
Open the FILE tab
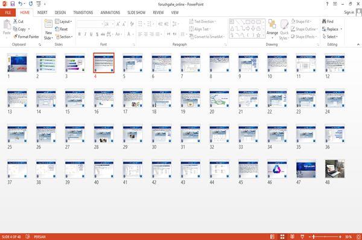[x=8, y=13]
